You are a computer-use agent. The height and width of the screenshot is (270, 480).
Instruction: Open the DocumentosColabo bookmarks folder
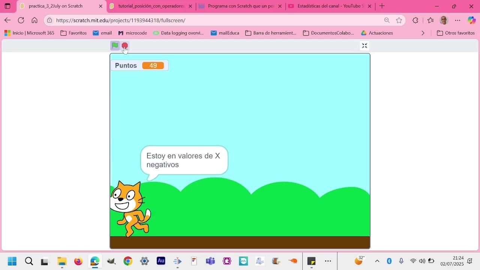(x=328, y=33)
